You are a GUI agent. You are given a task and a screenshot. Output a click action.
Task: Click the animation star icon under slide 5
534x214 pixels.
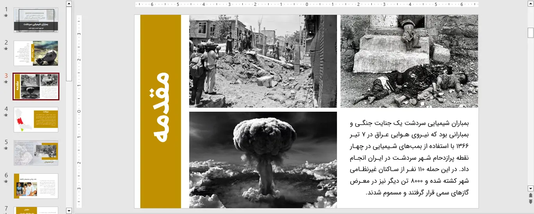point(6,148)
